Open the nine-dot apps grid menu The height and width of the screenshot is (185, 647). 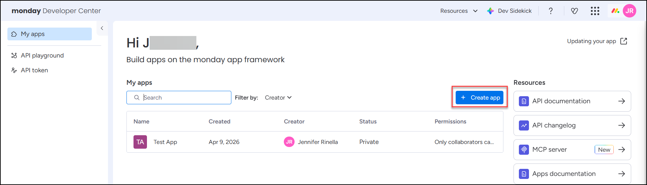595,11
